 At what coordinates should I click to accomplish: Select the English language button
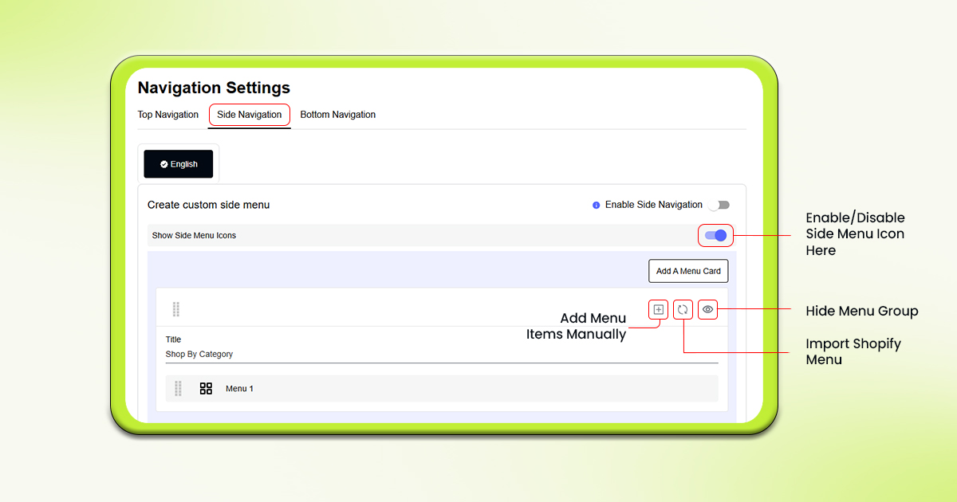(178, 164)
